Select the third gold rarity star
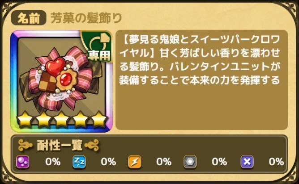Viewport: 299px width, 184px height. pos(62,119)
